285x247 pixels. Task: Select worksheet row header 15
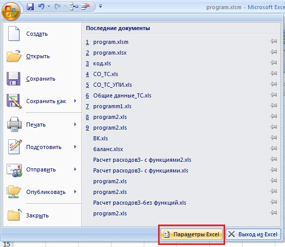(7, 244)
